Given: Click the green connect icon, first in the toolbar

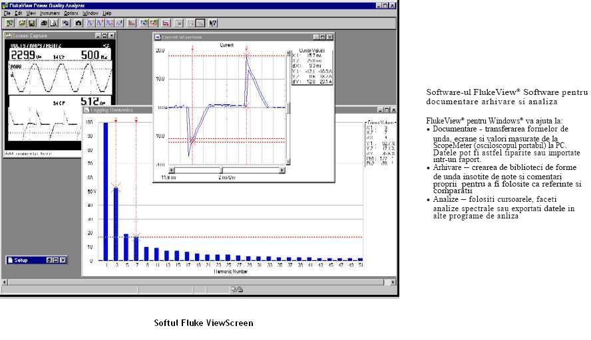Looking at the screenshot, I should [x=9, y=23].
